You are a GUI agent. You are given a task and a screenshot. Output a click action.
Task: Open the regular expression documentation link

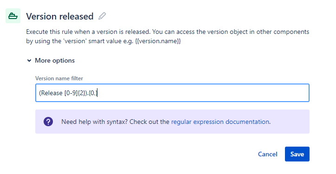220,122
